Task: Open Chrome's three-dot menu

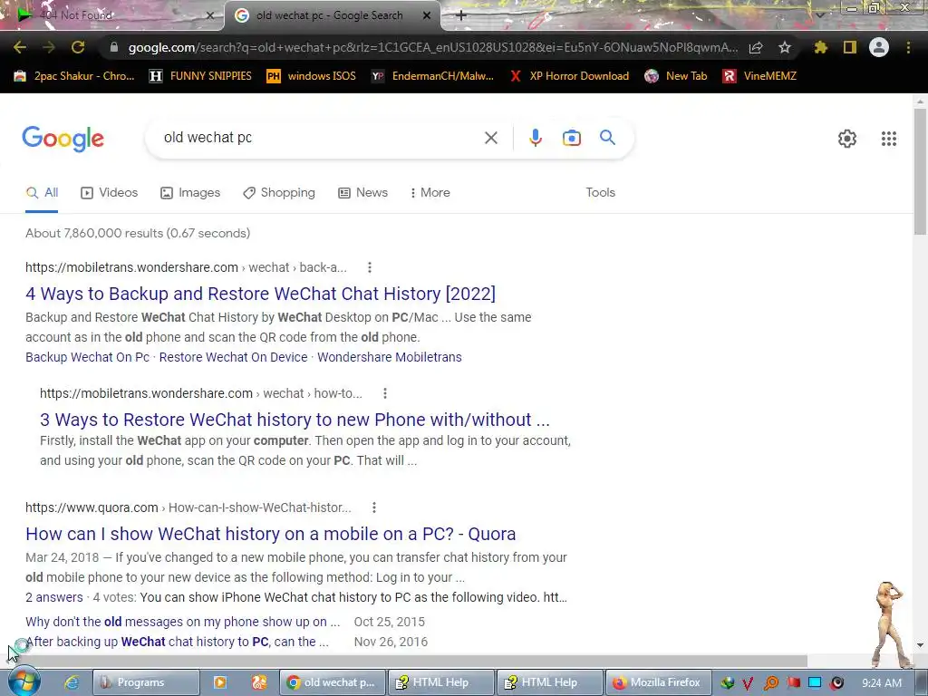Action: point(908,47)
